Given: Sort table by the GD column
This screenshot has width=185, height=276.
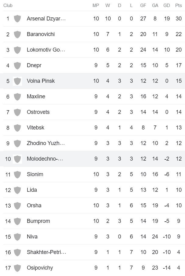Looking at the screenshot, I should (166, 5).
